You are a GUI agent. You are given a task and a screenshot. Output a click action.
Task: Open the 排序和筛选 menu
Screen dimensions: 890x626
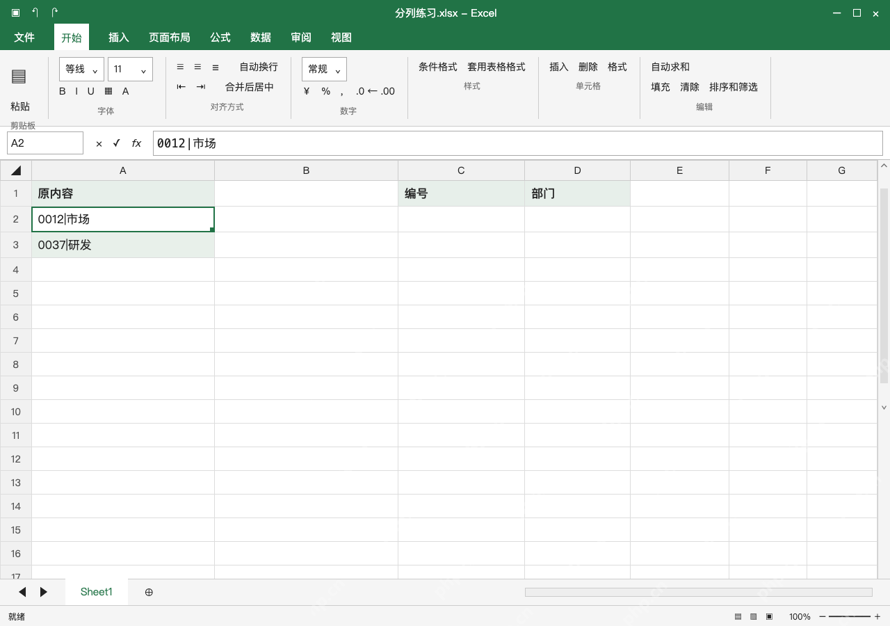pyautogui.click(x=734, y=87)
